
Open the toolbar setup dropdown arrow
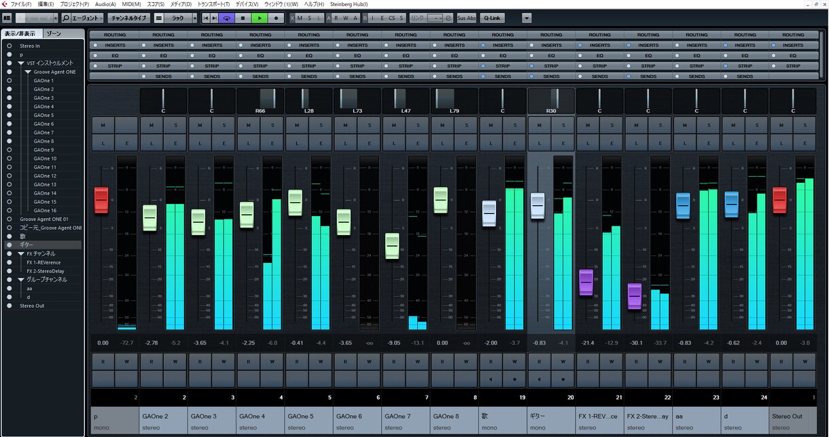click(527, 18)
